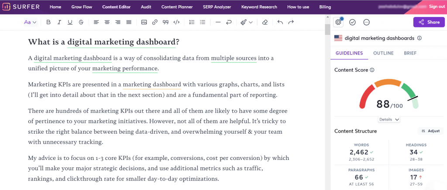The height and width of the screenshot is (190, 447).
Task: Click the US flag icon
Action: point(338,38)
